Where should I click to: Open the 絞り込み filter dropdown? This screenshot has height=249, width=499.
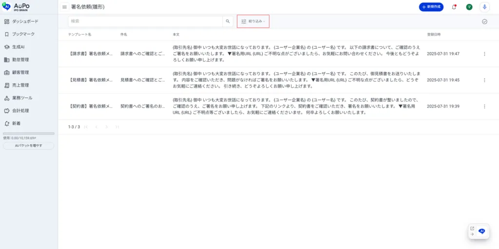pos(253,21)
